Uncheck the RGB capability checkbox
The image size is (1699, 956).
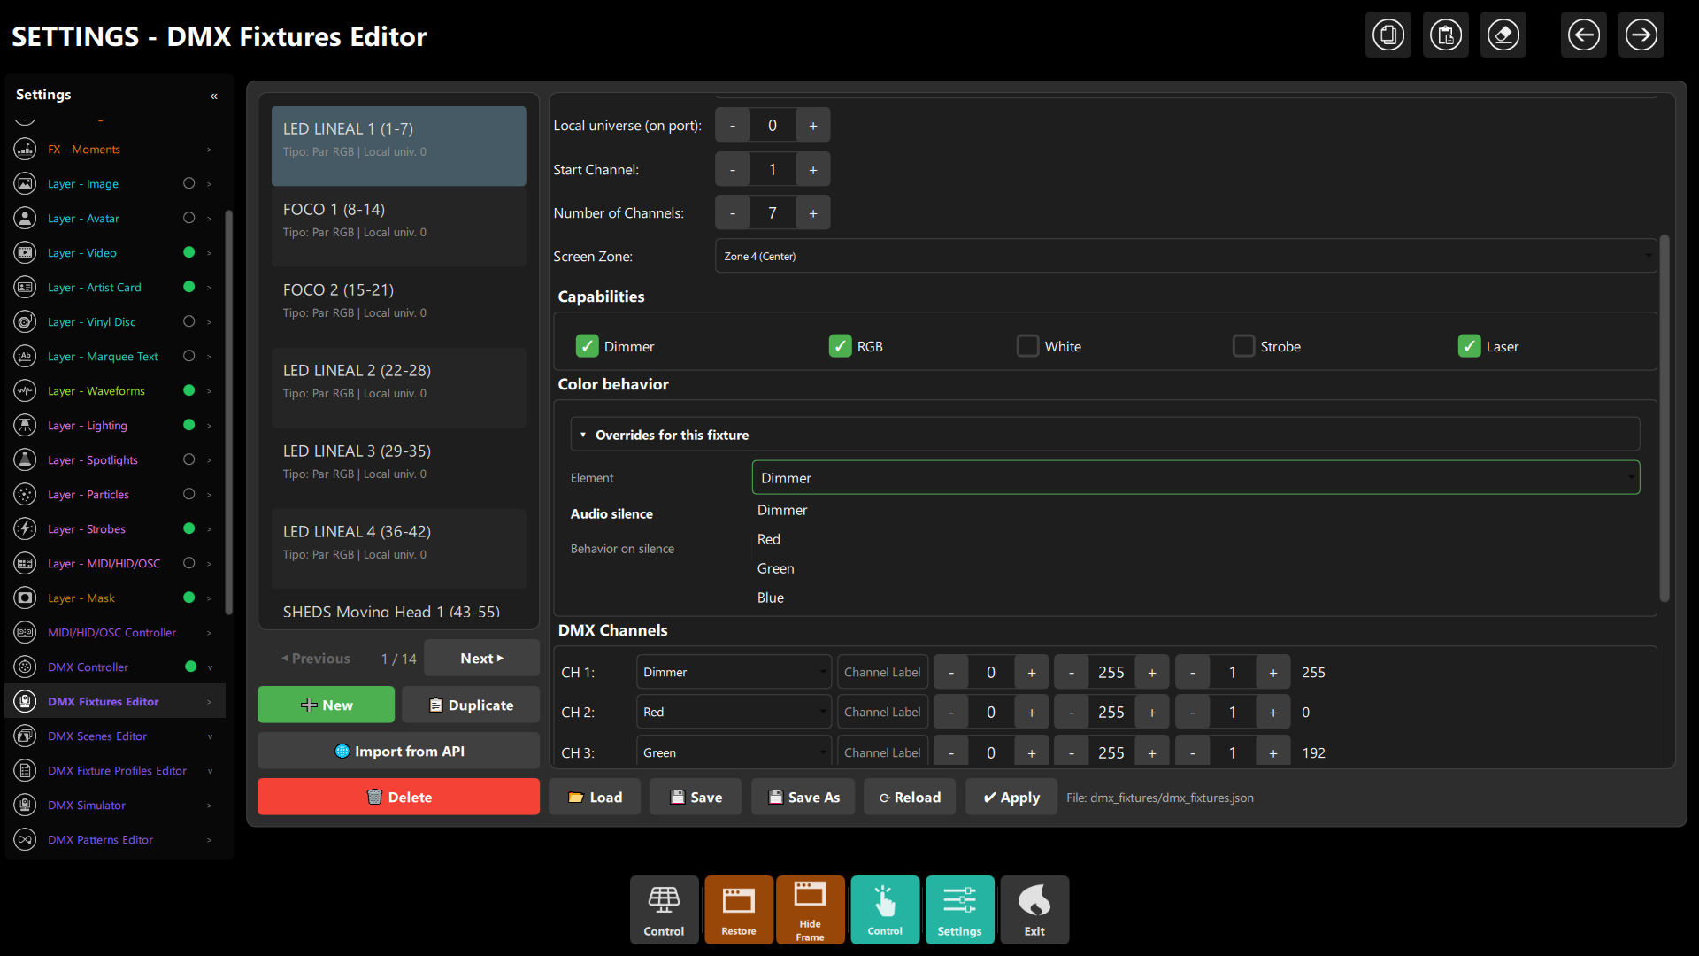click(840, 346)
